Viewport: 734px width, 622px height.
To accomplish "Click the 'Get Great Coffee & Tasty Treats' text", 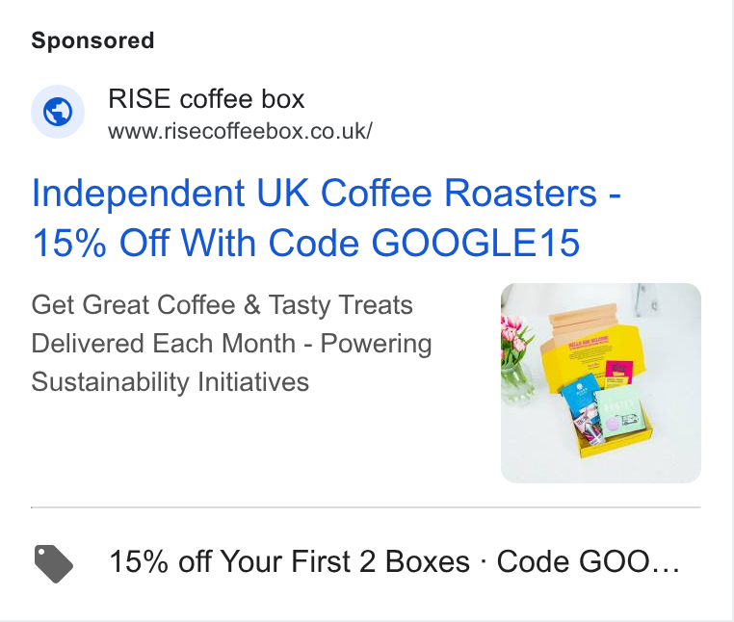I will [x=222, y=305].
